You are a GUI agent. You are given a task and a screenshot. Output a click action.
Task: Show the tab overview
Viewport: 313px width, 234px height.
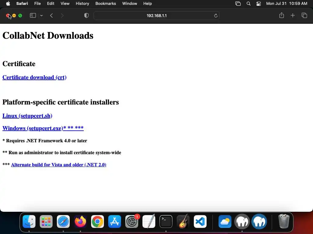304,15
